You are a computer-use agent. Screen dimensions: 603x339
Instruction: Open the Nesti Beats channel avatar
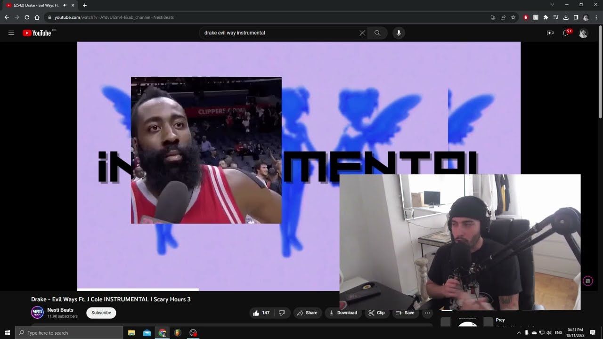(x=37, y=313)
